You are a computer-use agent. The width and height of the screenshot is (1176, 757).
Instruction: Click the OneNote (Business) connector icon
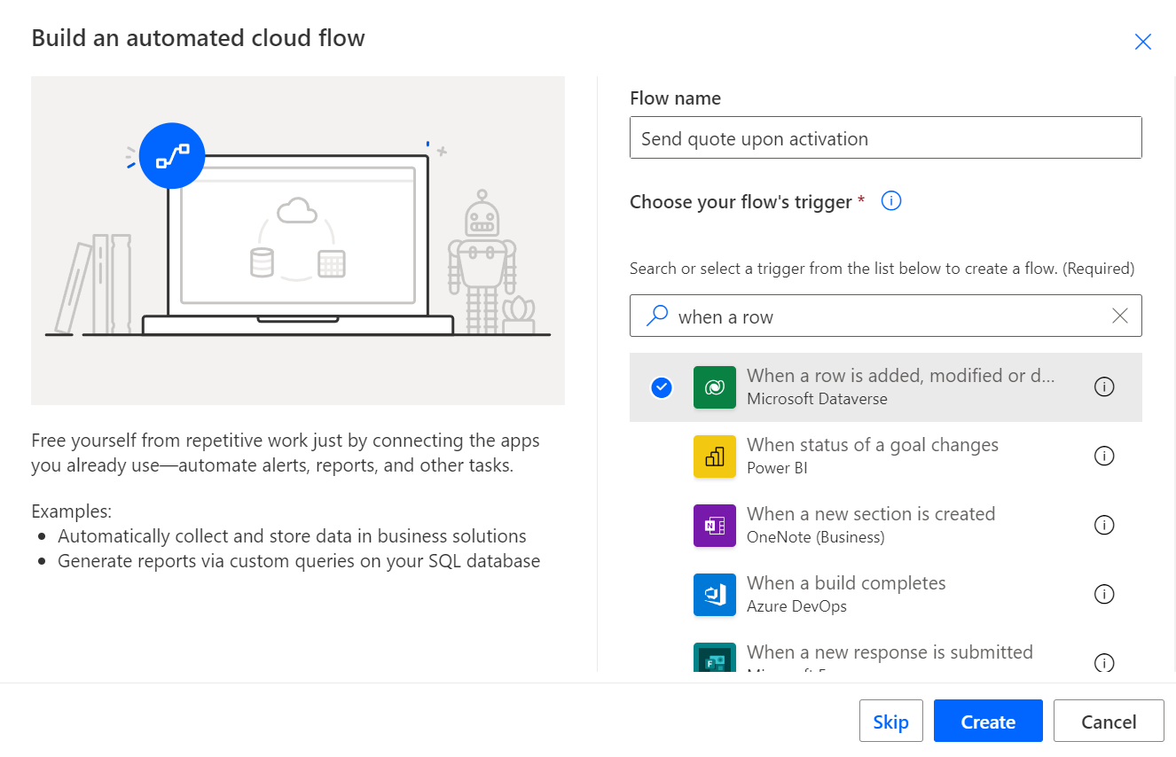coord(715,526)
